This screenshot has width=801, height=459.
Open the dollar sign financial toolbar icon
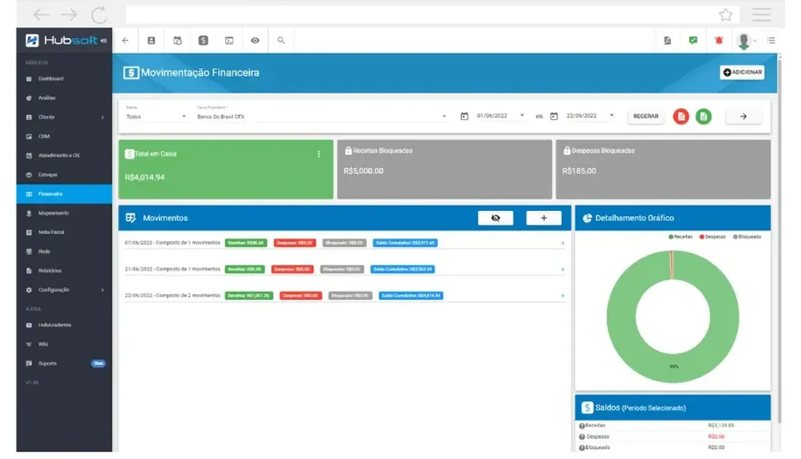(204, 41)
